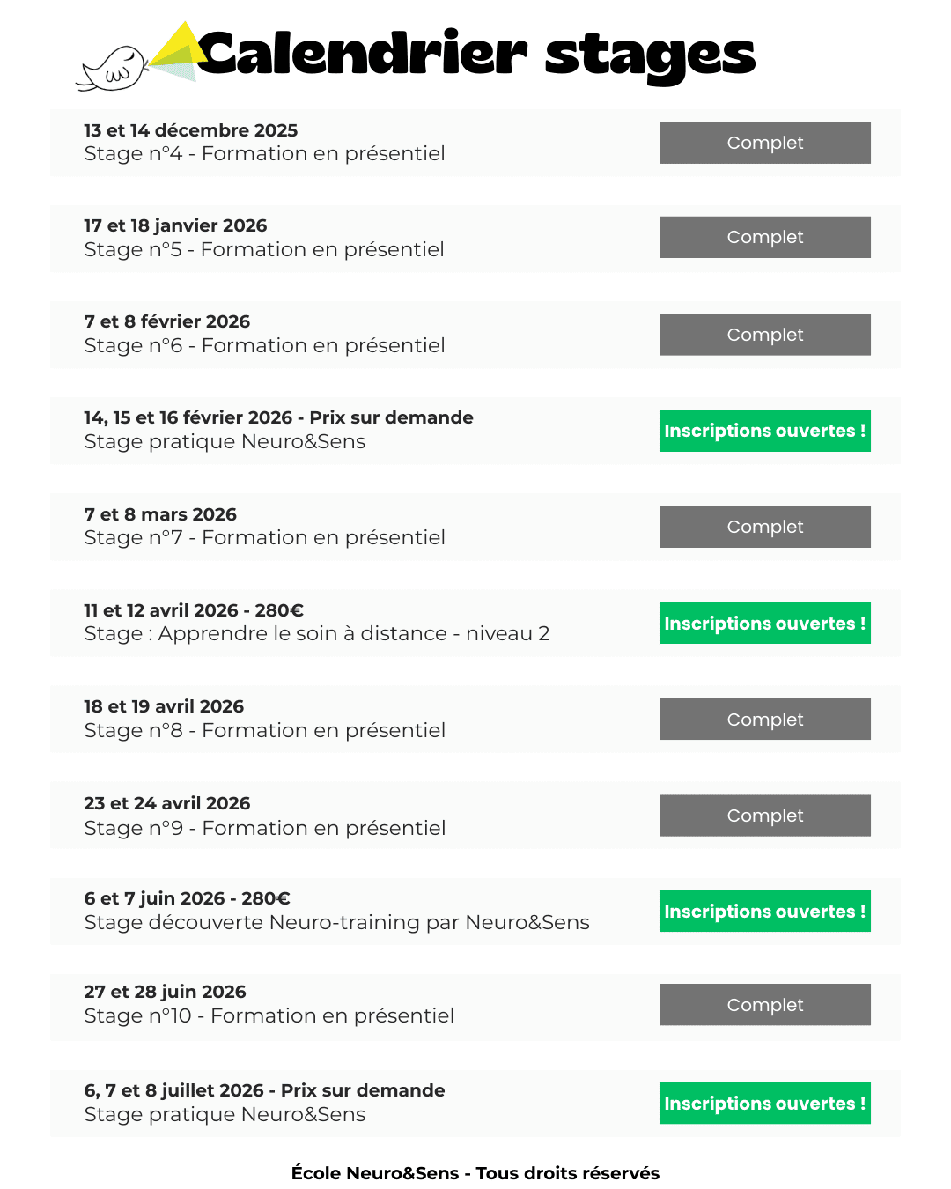Select 'Complet' button for Stage n°10
Screen dimensions: 951x1189
(764, 1005)
